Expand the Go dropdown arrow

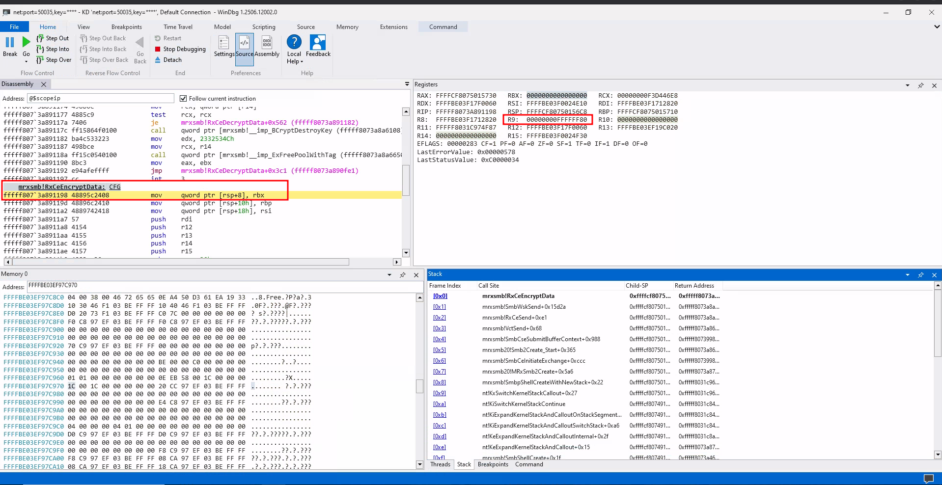pyautogui.click(x=26, y=62)
